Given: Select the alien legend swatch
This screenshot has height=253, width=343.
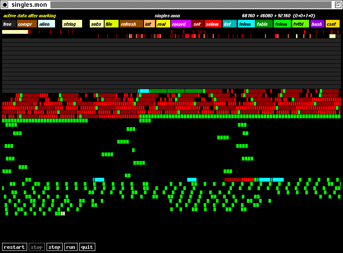Looking at the screenshot, I should click(x=46, y=24).
